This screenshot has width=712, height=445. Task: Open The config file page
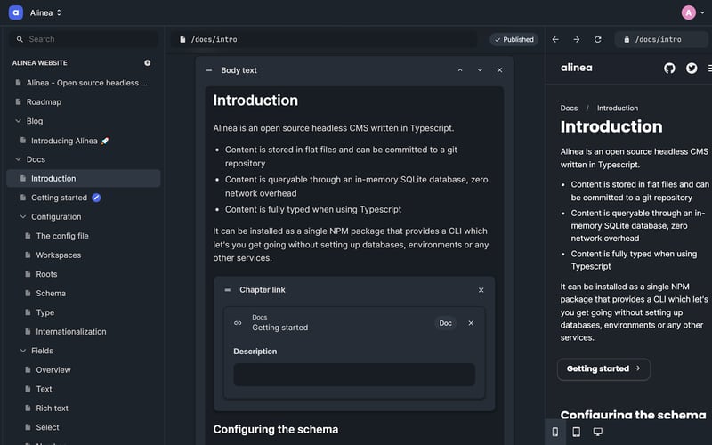(62, 236)
